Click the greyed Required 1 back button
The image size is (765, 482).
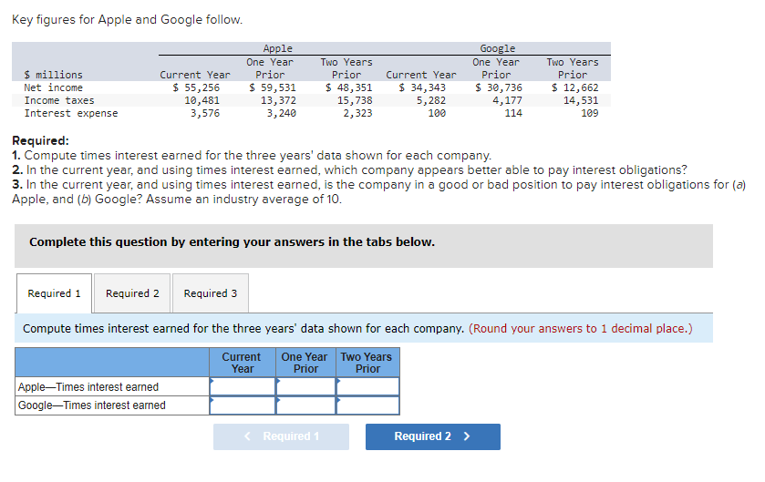pos(281,436)
